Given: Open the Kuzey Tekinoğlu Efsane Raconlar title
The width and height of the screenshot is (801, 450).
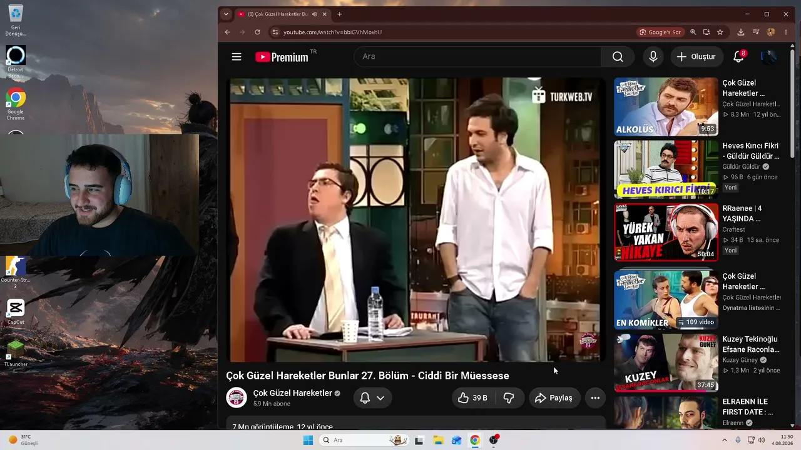Looking at the screenshot, I should 751,344.
